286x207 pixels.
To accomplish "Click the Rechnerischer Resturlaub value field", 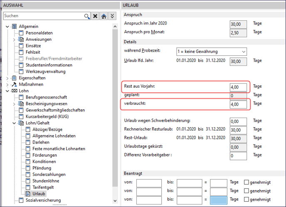I will pos(238,130).
